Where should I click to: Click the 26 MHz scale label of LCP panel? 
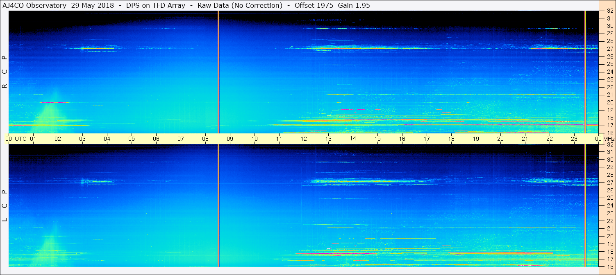610,190
